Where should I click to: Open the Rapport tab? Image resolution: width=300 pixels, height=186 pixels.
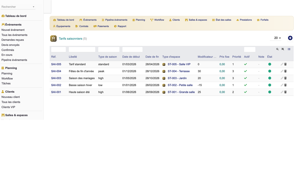click(x=120, y=26)
